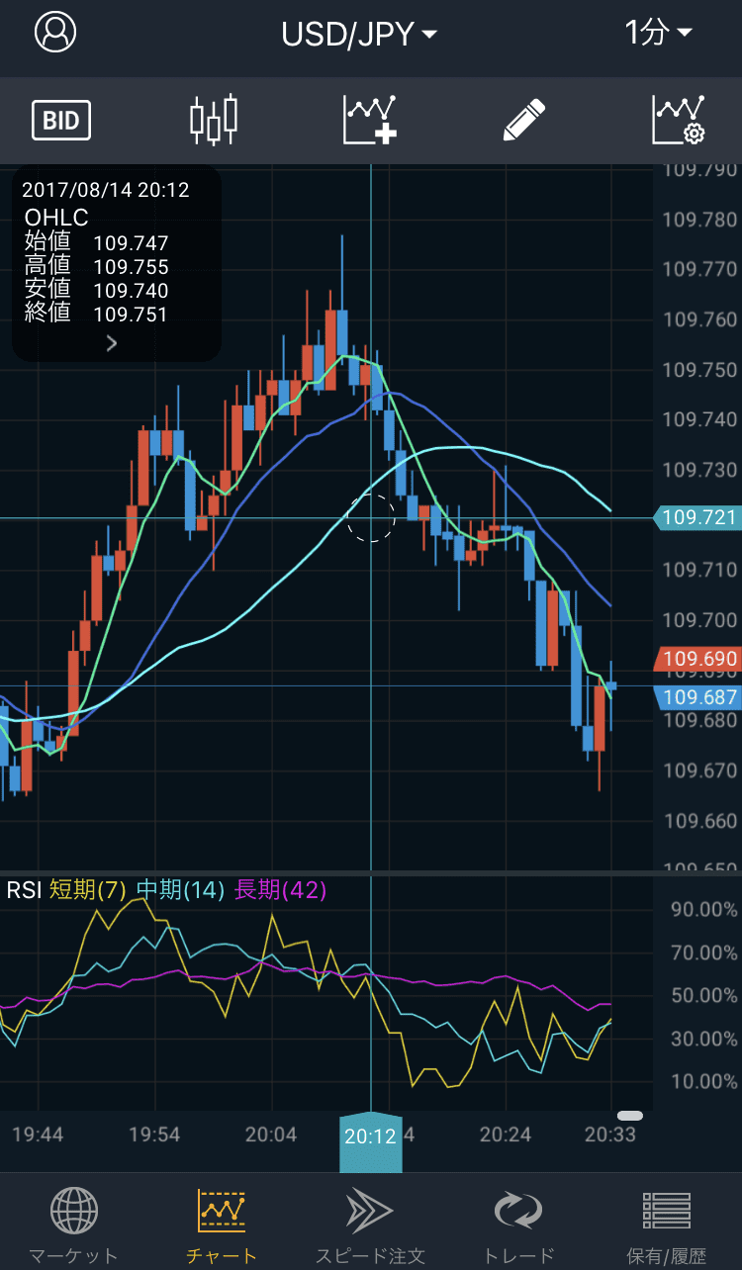Open the マーケット tab
742x1270 pixels.
(x=73, y=1226)
